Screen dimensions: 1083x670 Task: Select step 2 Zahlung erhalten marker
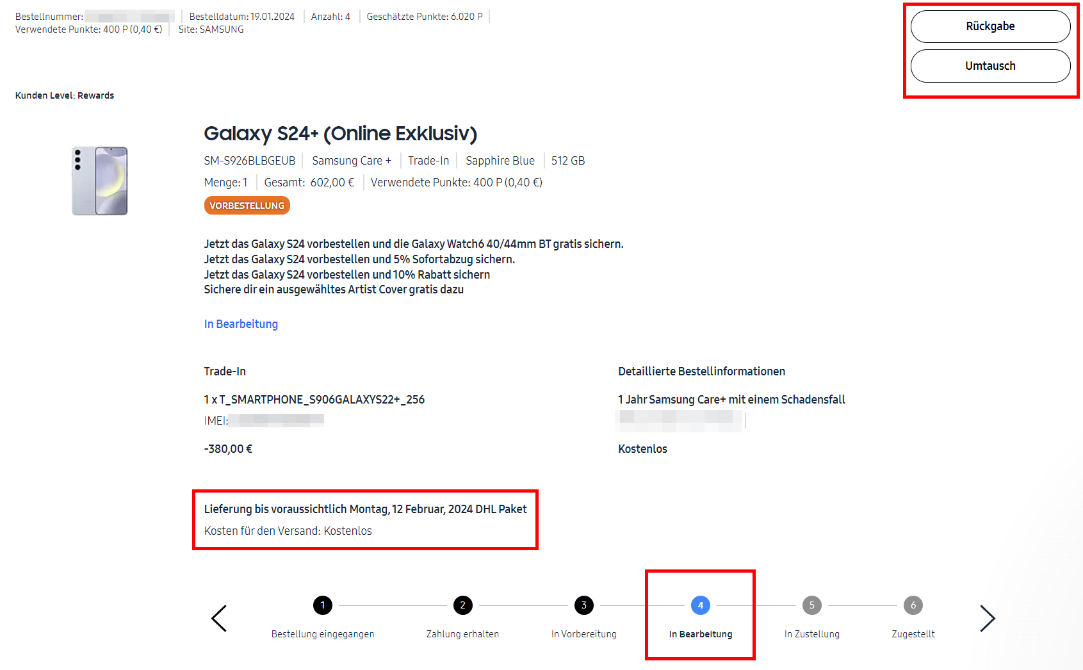(x=463, y=605)
